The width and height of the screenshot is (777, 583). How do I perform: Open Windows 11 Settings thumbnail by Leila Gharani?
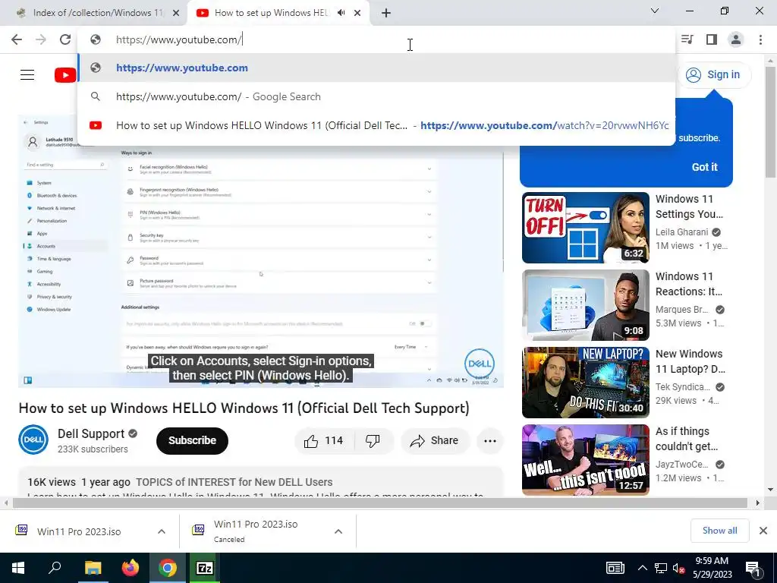tap(585, 228)
